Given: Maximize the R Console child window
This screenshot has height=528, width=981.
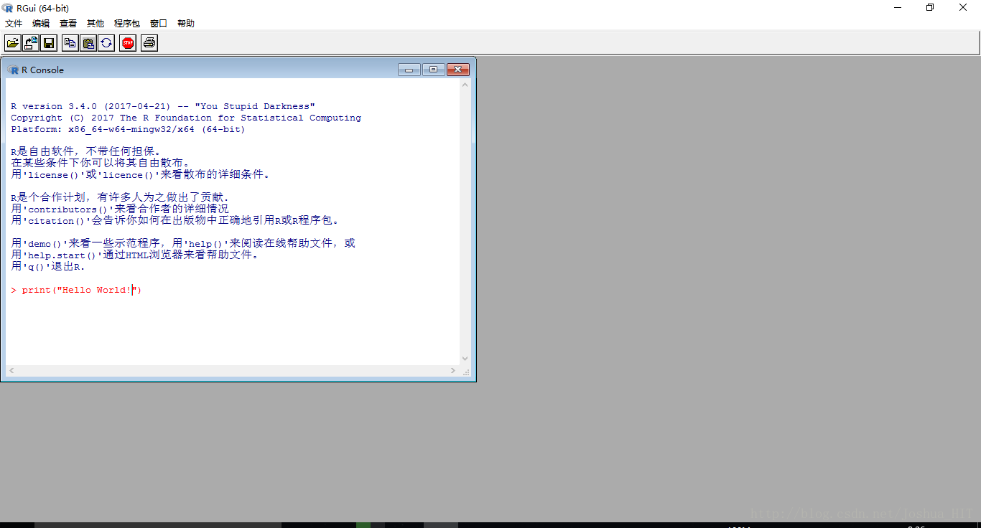Looking at the screenshot, I should [434, 70].
